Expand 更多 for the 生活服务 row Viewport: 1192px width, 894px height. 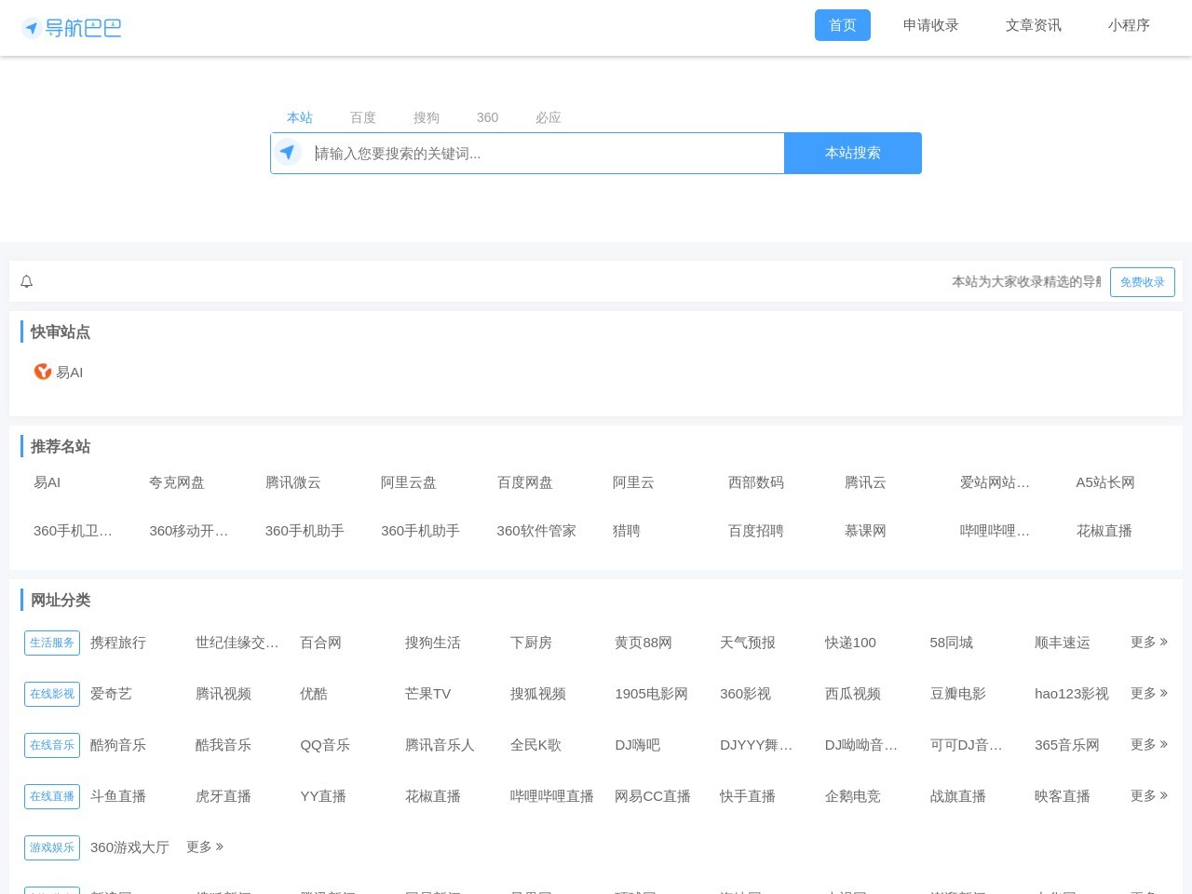pos(1148,643)
